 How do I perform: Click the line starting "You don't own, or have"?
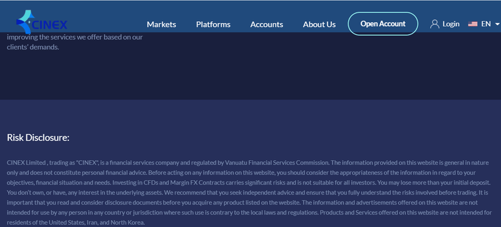tap(248, 193)
